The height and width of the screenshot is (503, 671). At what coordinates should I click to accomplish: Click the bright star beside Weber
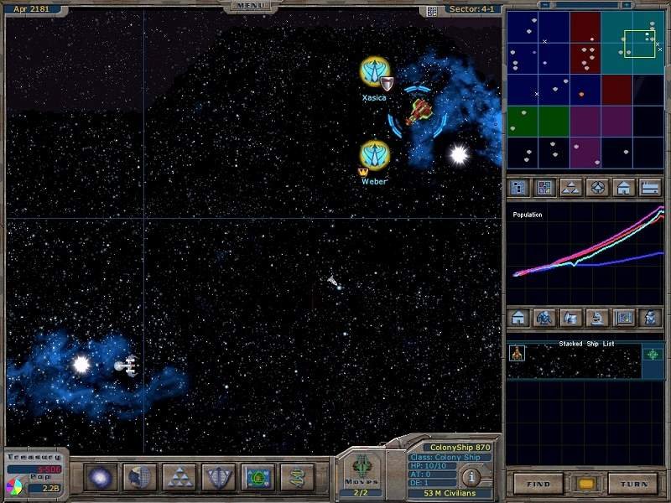pyautogui.click(x=459, y=154)
